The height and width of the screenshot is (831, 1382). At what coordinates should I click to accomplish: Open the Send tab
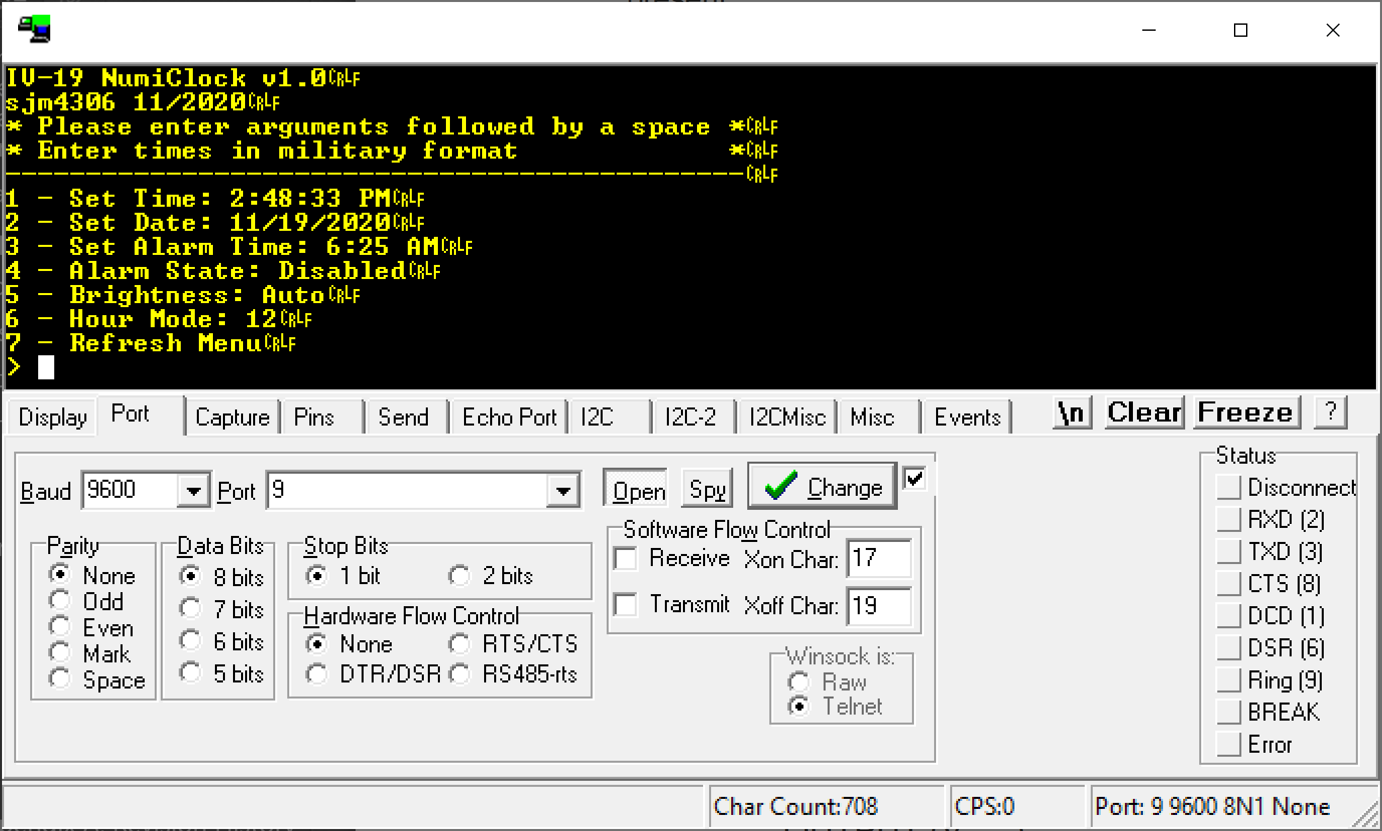[x=407, y=417]
